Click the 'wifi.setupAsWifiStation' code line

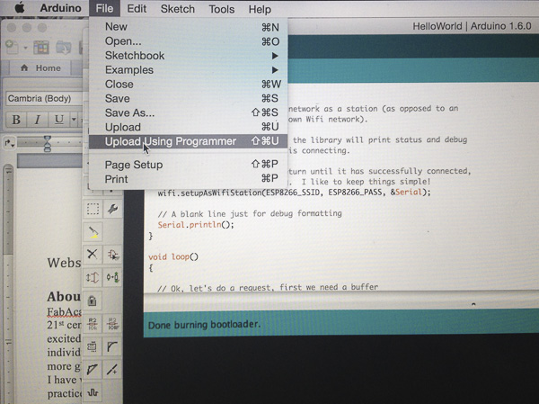[294, 193]
